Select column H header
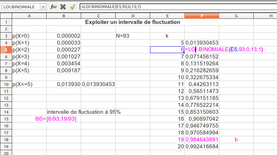Viewport: 277px width, 155px height. coord(271,16)
